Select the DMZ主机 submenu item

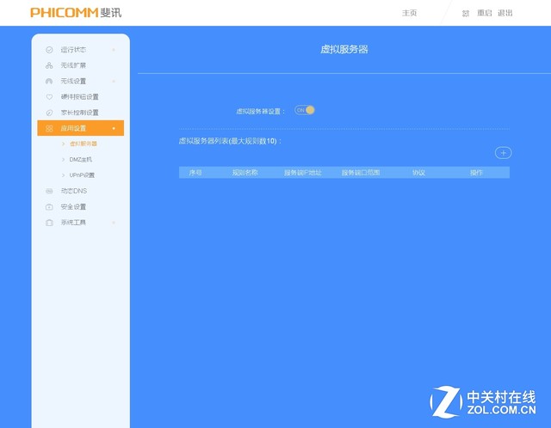point(80,160)
